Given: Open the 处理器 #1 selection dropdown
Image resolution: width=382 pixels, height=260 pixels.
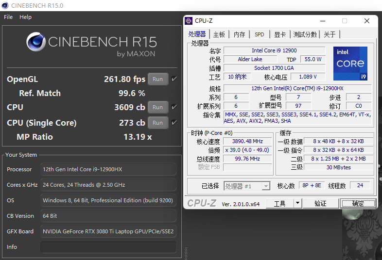Looking at the screenshot, I should (247, 186).
